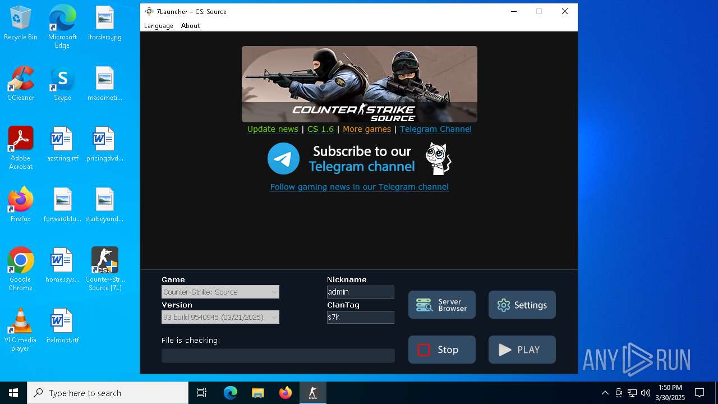
Task: Click the Counter-Strike Source banner image
Action: 360,84
